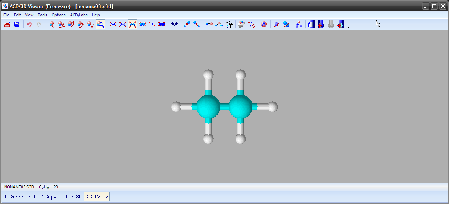Switch to balls and sticks display
Image resolution: width=449 pixels, height=204 pixels.
132,25
